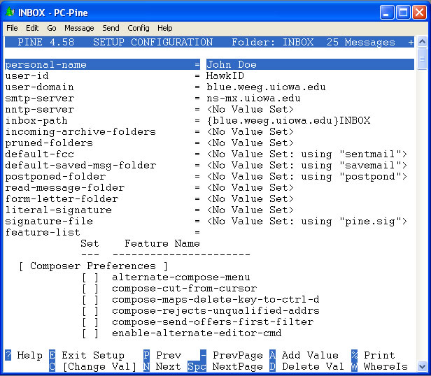Select the nntp-server setting row
The height and width of the screenshot is (376, 431).
coord(209,110)
